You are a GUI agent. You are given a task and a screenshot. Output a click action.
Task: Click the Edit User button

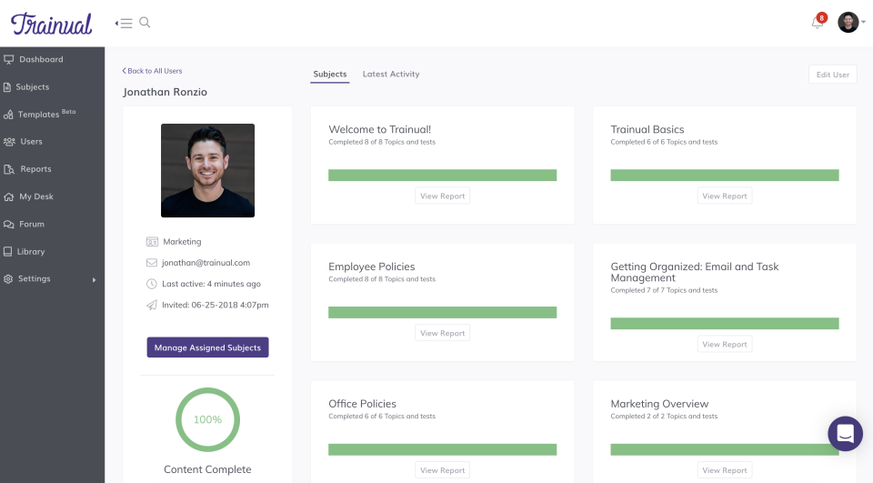(x=832, y=75)
